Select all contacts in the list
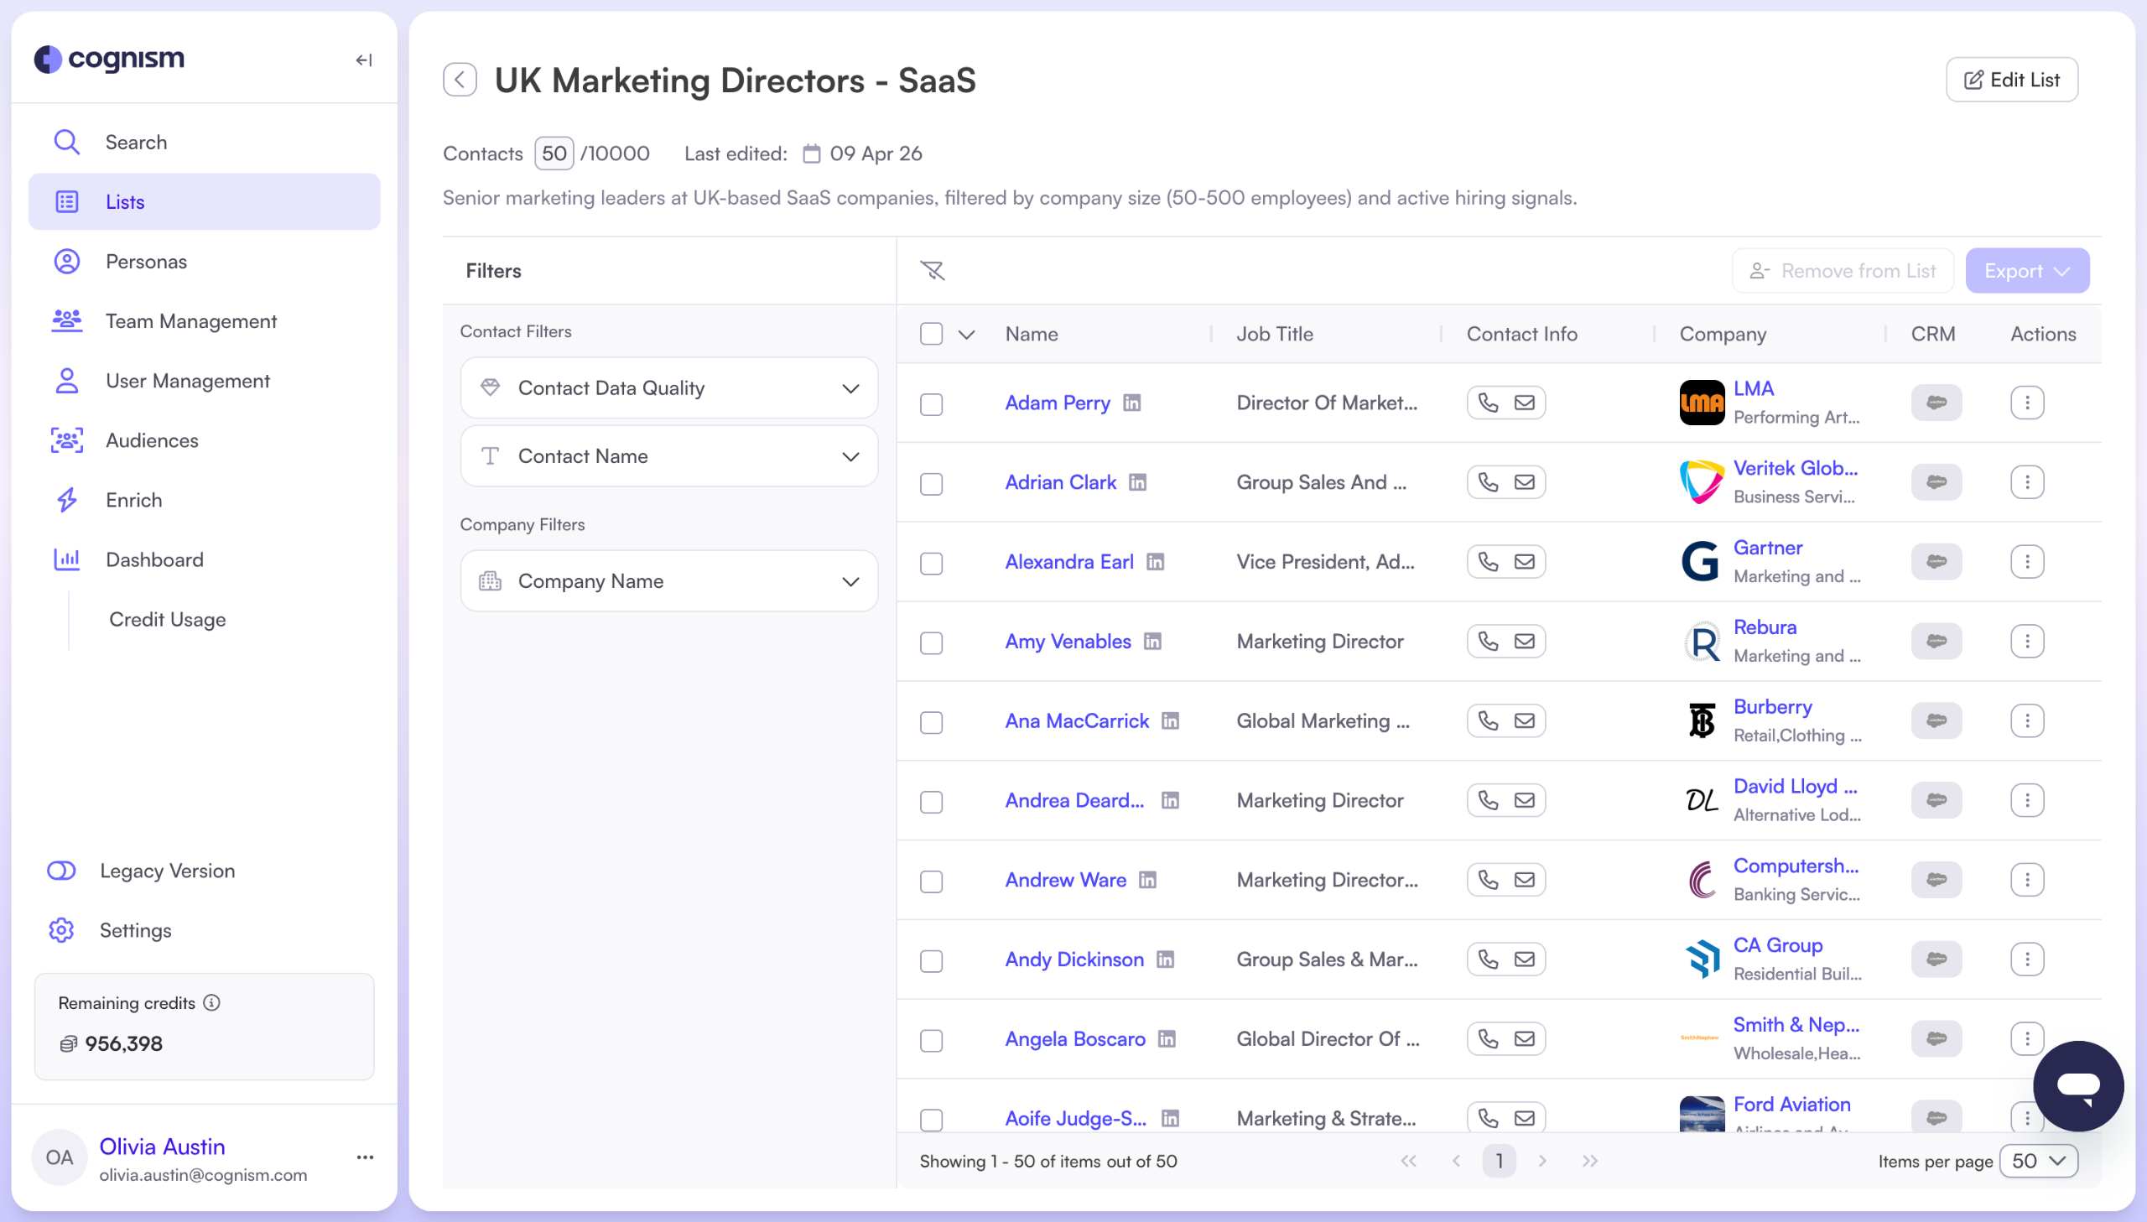Image resolution: width=2147 pixels, height=1222 pixels. tap(930, 333)
